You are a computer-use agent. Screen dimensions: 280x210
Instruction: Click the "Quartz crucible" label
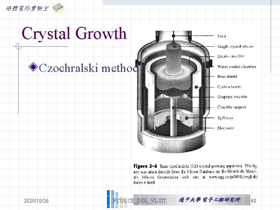tap(230, 56)
